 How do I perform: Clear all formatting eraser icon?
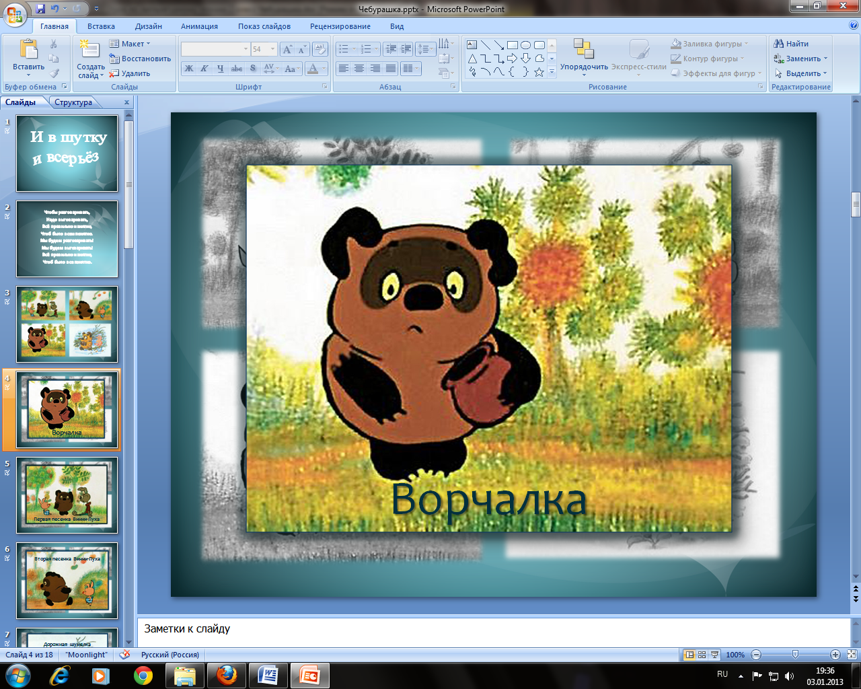click(320, 49)
